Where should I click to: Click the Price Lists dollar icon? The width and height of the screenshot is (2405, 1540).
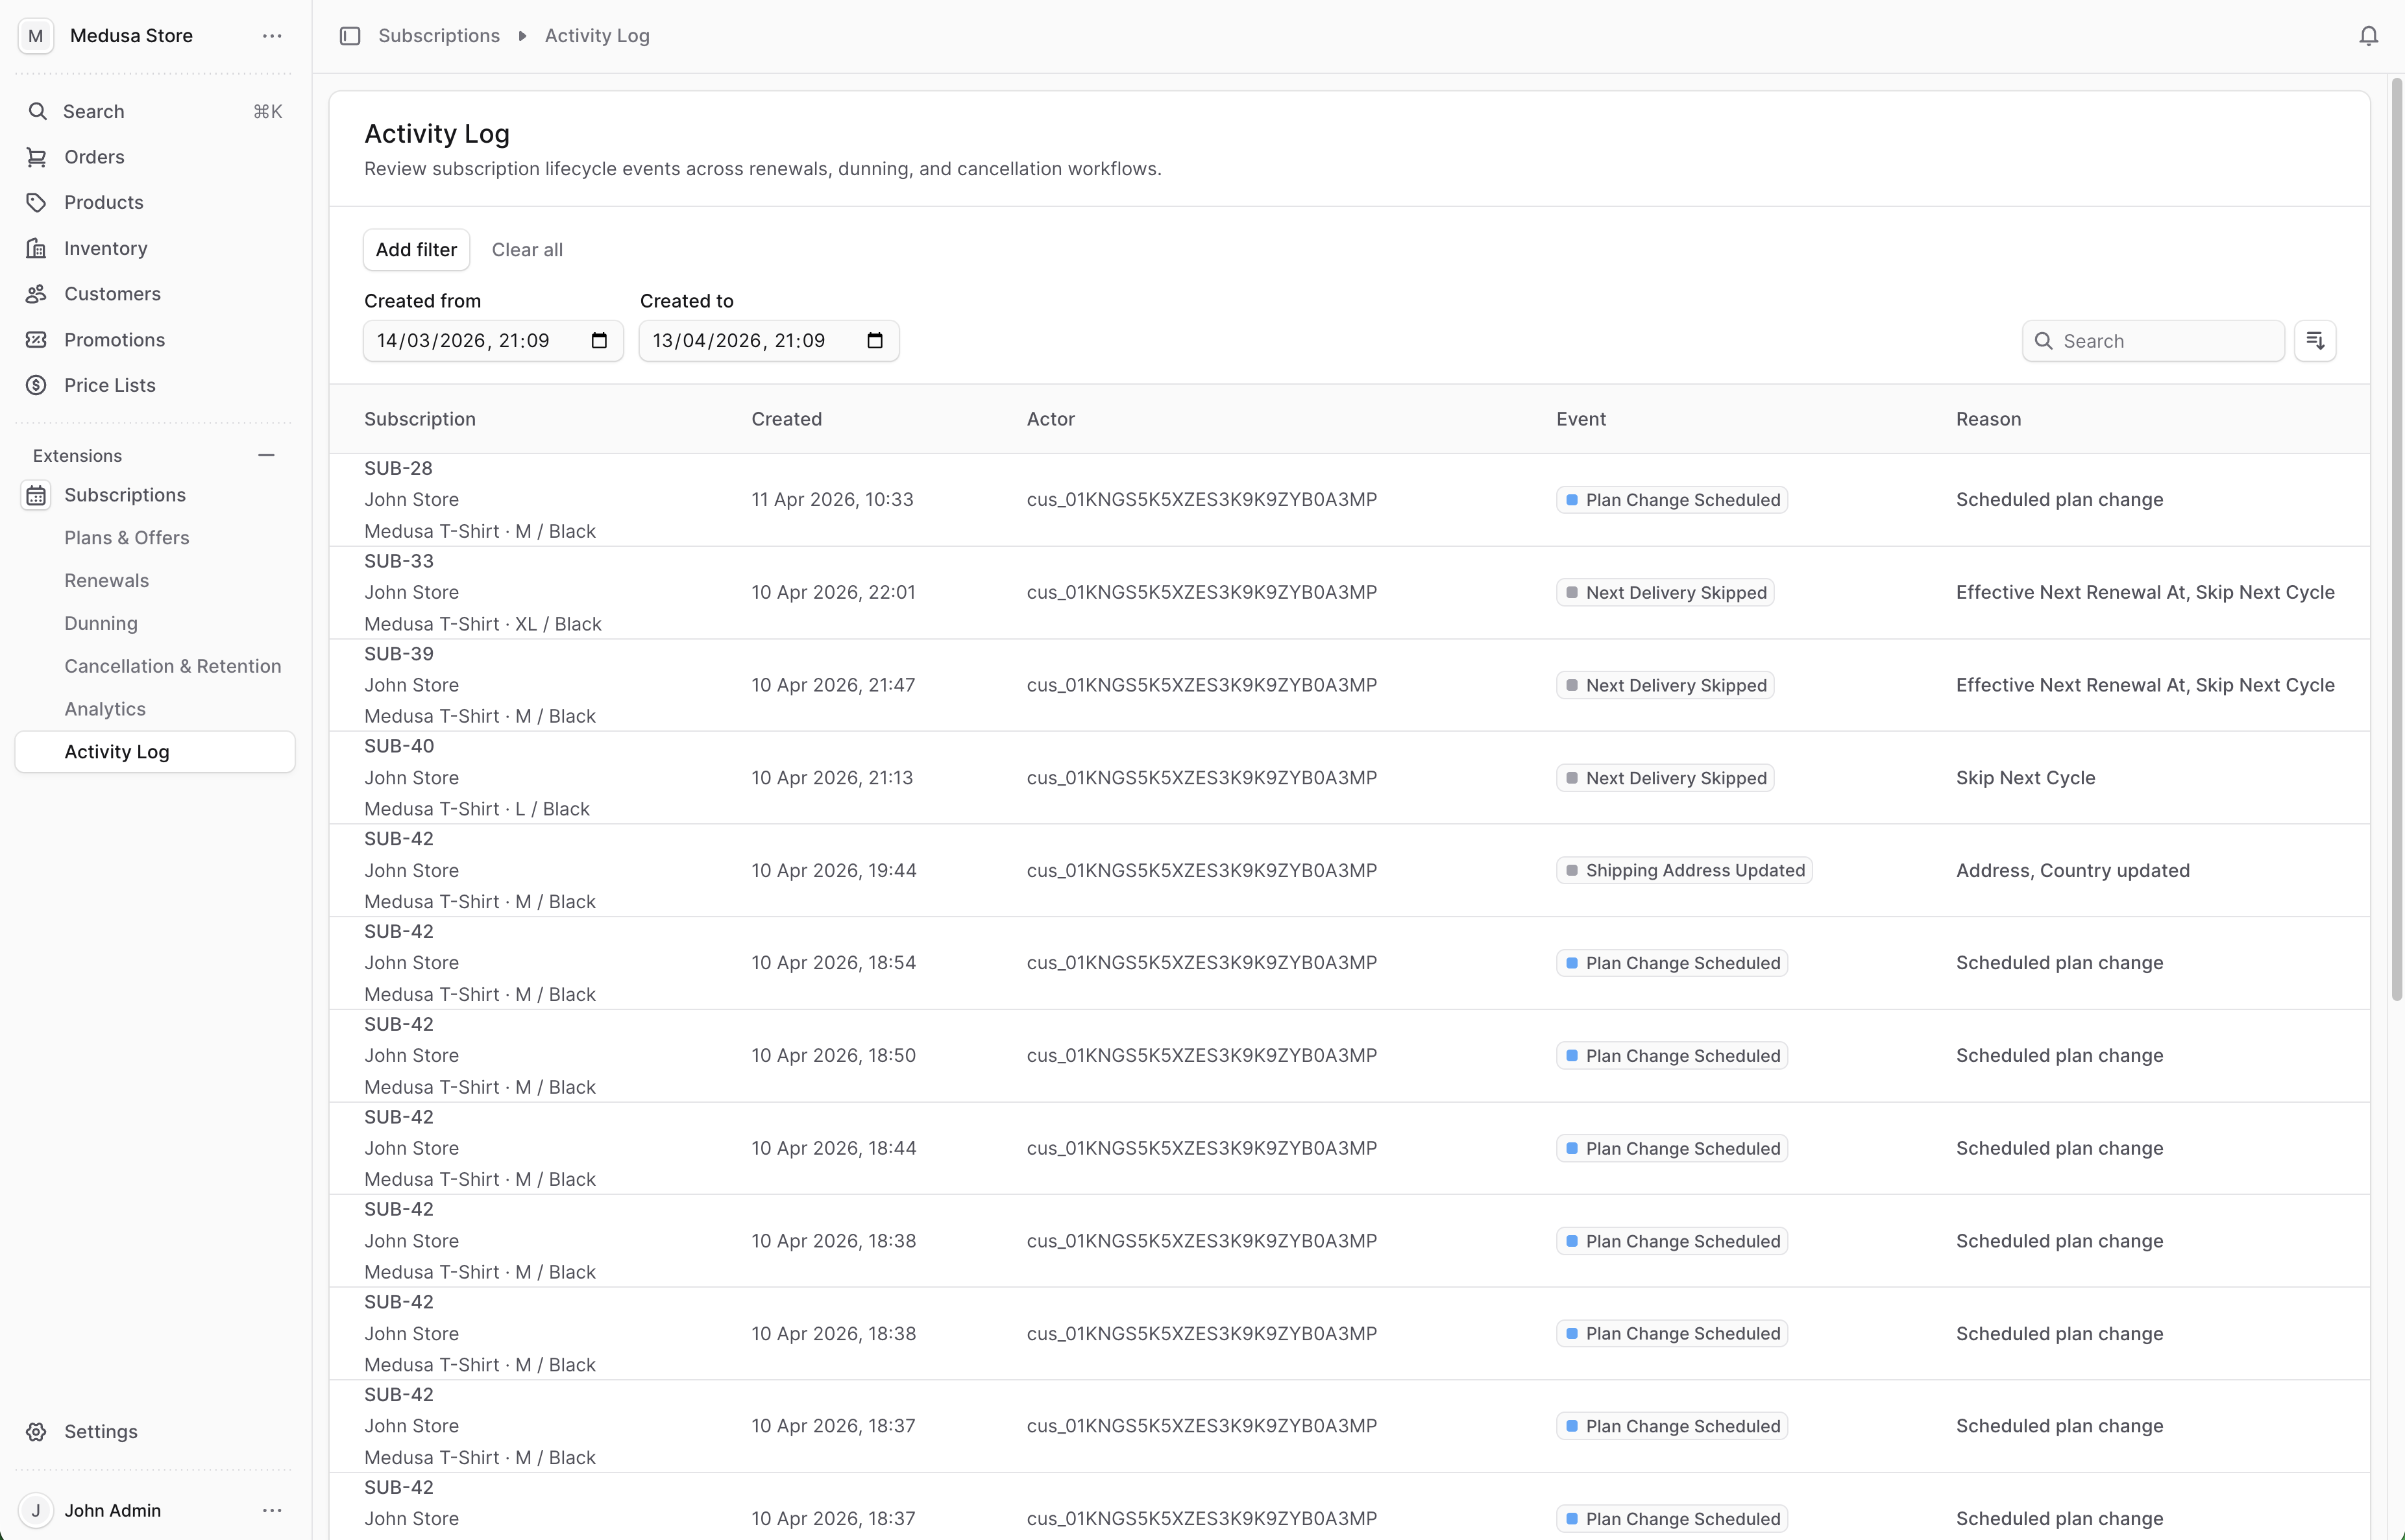[37, 385]
